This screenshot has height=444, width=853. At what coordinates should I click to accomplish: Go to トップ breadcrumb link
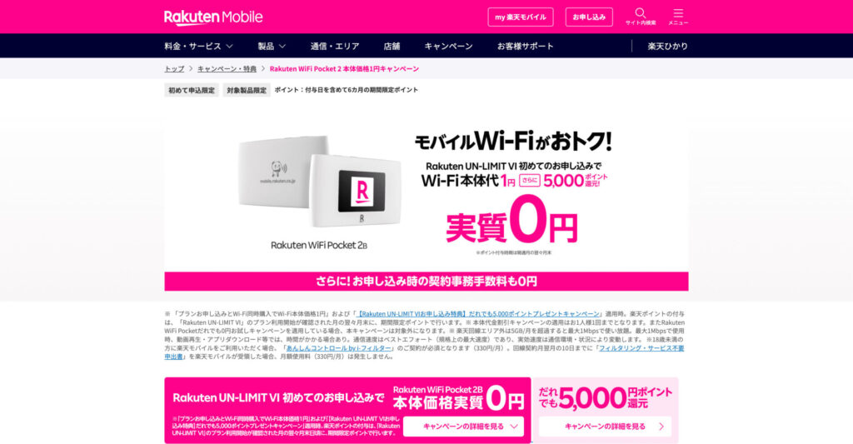click(174, 69)
